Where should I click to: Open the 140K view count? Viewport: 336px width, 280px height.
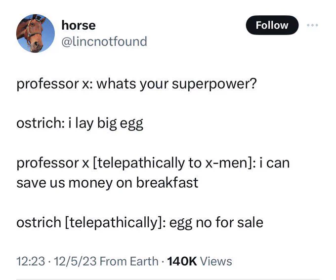pos(182,261)
